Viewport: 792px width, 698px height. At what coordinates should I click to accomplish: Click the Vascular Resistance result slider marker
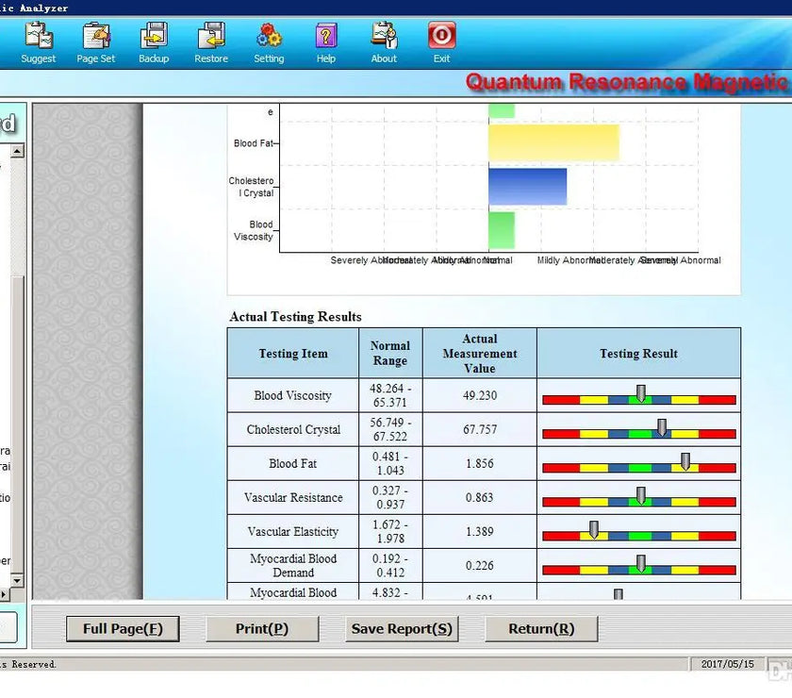(x=640, y=496)
